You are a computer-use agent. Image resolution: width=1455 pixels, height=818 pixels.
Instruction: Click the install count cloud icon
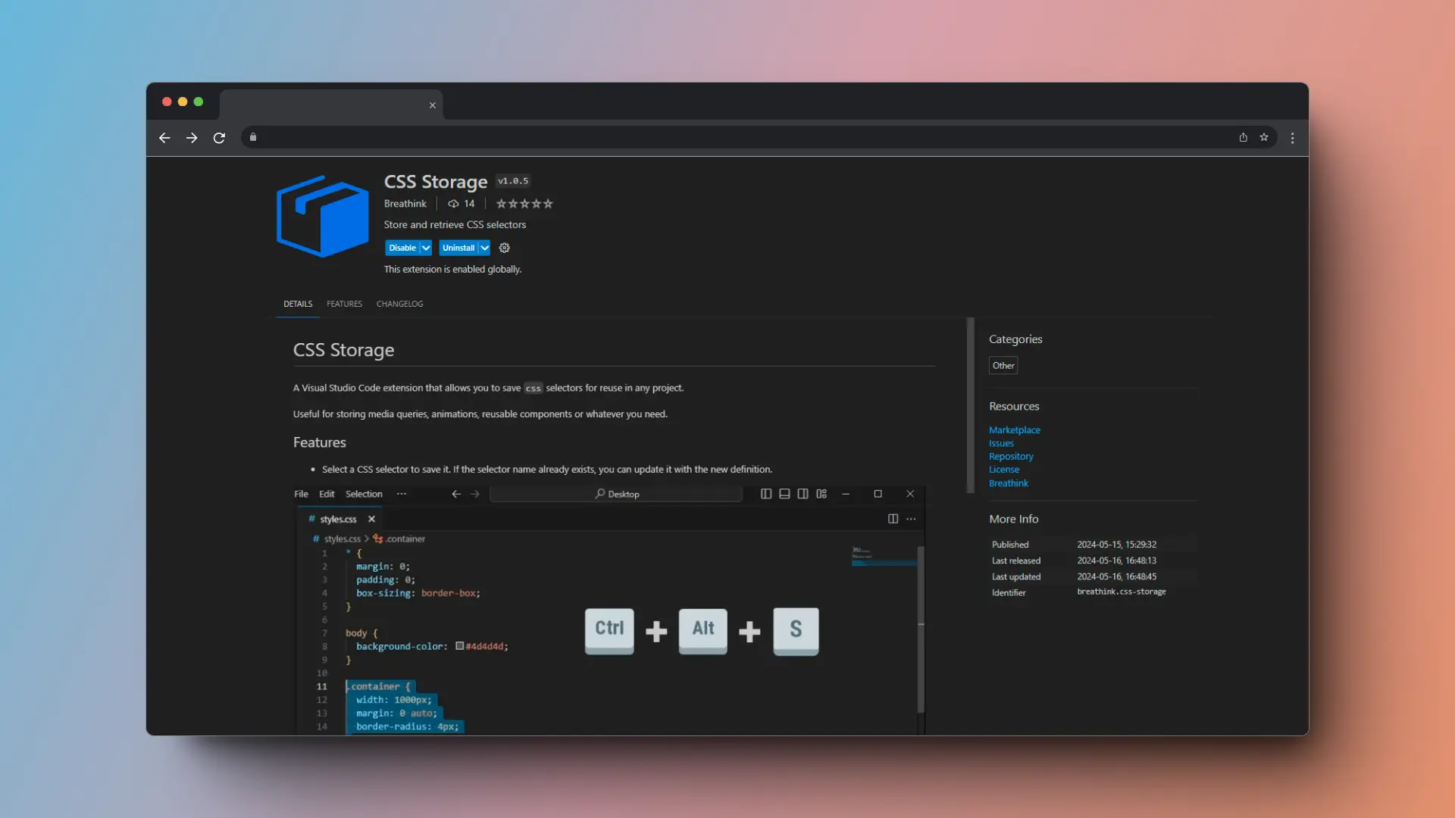coord(453,204)
